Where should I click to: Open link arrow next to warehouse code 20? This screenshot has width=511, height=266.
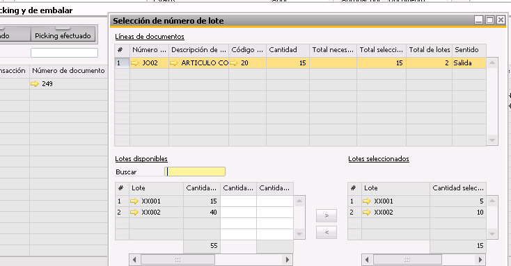pos(234,63)
